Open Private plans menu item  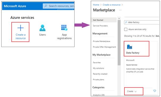[98, 80]
